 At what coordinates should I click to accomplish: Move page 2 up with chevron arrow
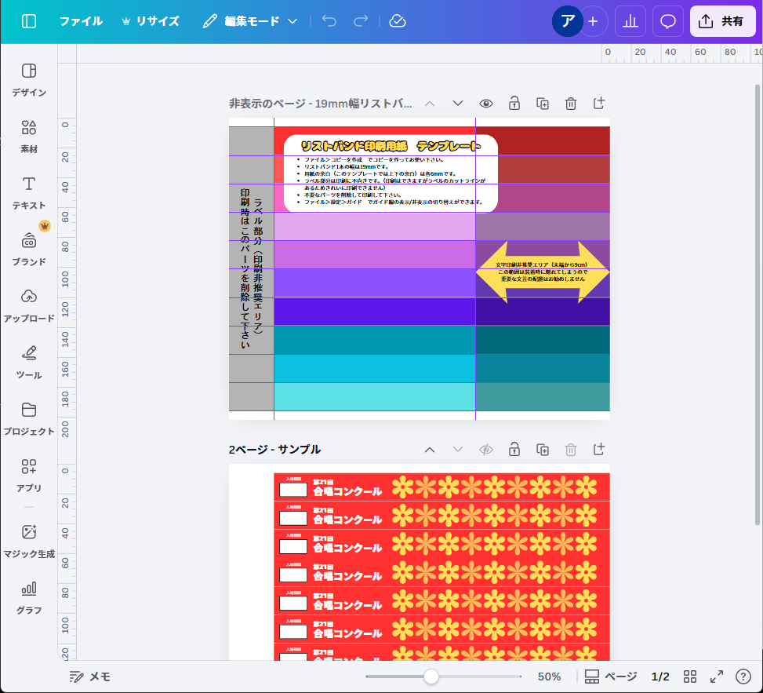click(x=429, y=450)
